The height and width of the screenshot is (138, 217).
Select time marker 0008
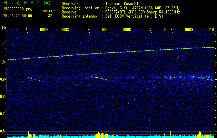click(x=168, y=30)
